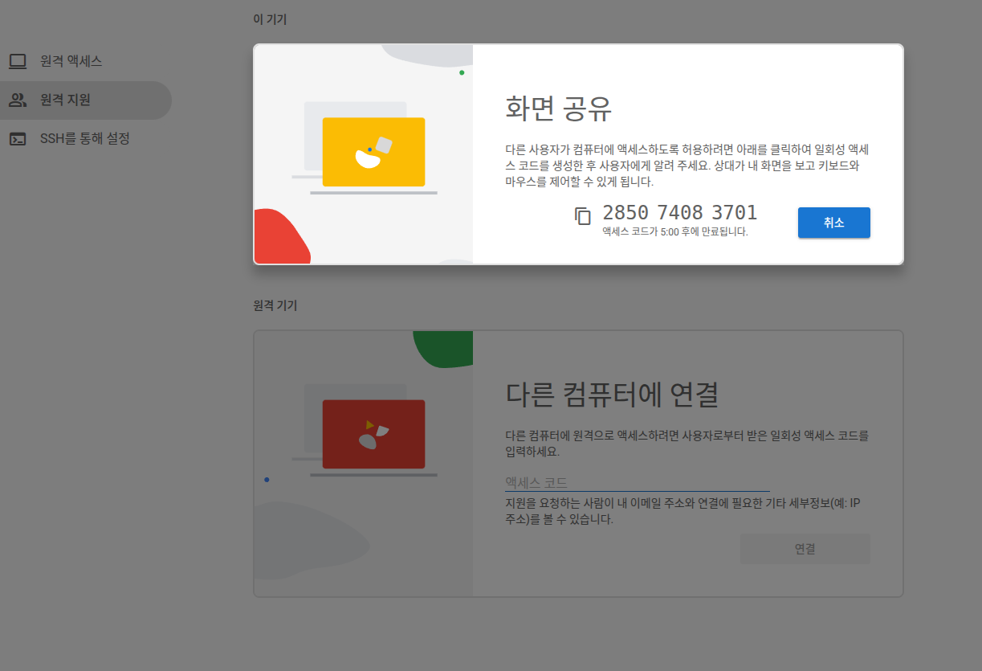Image resolution: width=982 pixels, height=671 pixels.
Task: Cancel sharing with the 취소 button
Action: tap(833, 223)
